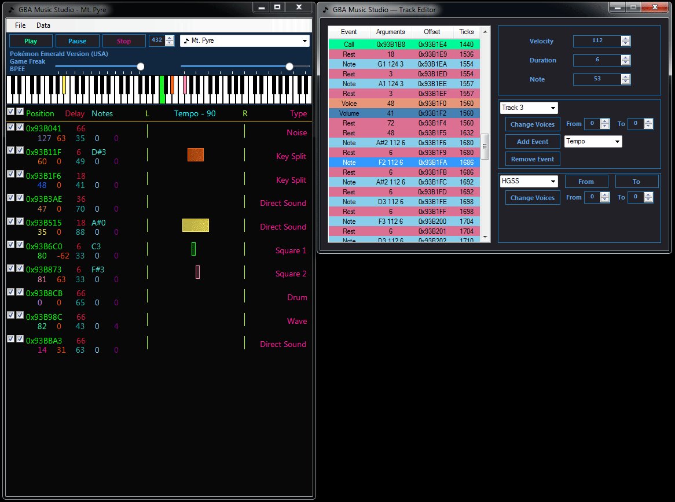
Task: Toggle first checkbox in Position header row
Action: [11, 112]
